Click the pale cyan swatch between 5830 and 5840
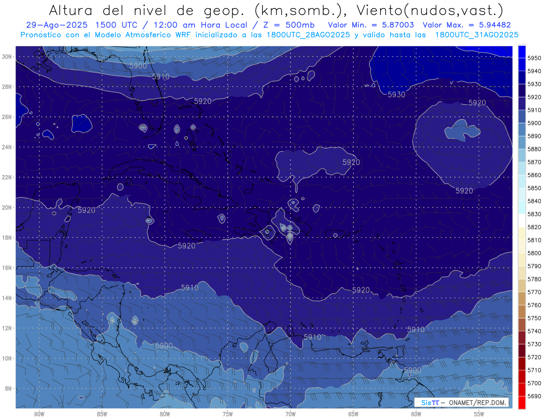 pos(522,207)
